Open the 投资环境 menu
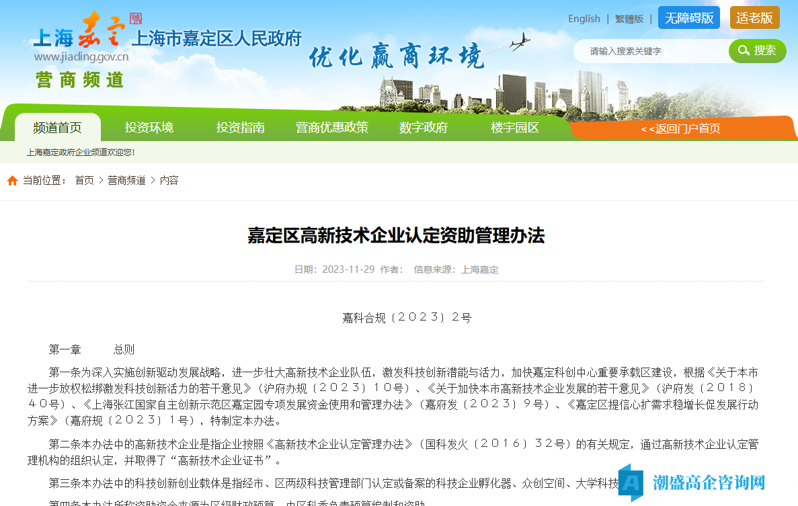 [x=149, y=128]
